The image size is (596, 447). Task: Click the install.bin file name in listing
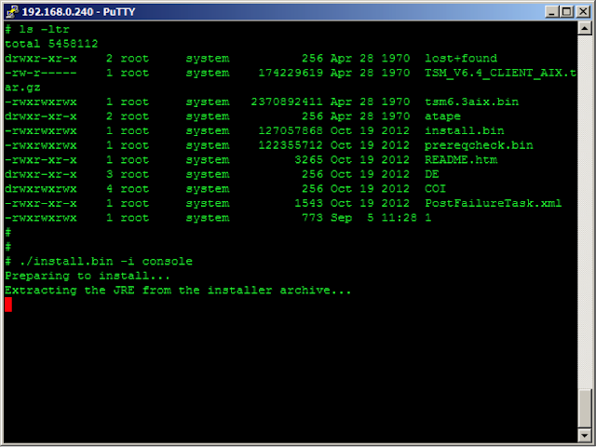465,130
